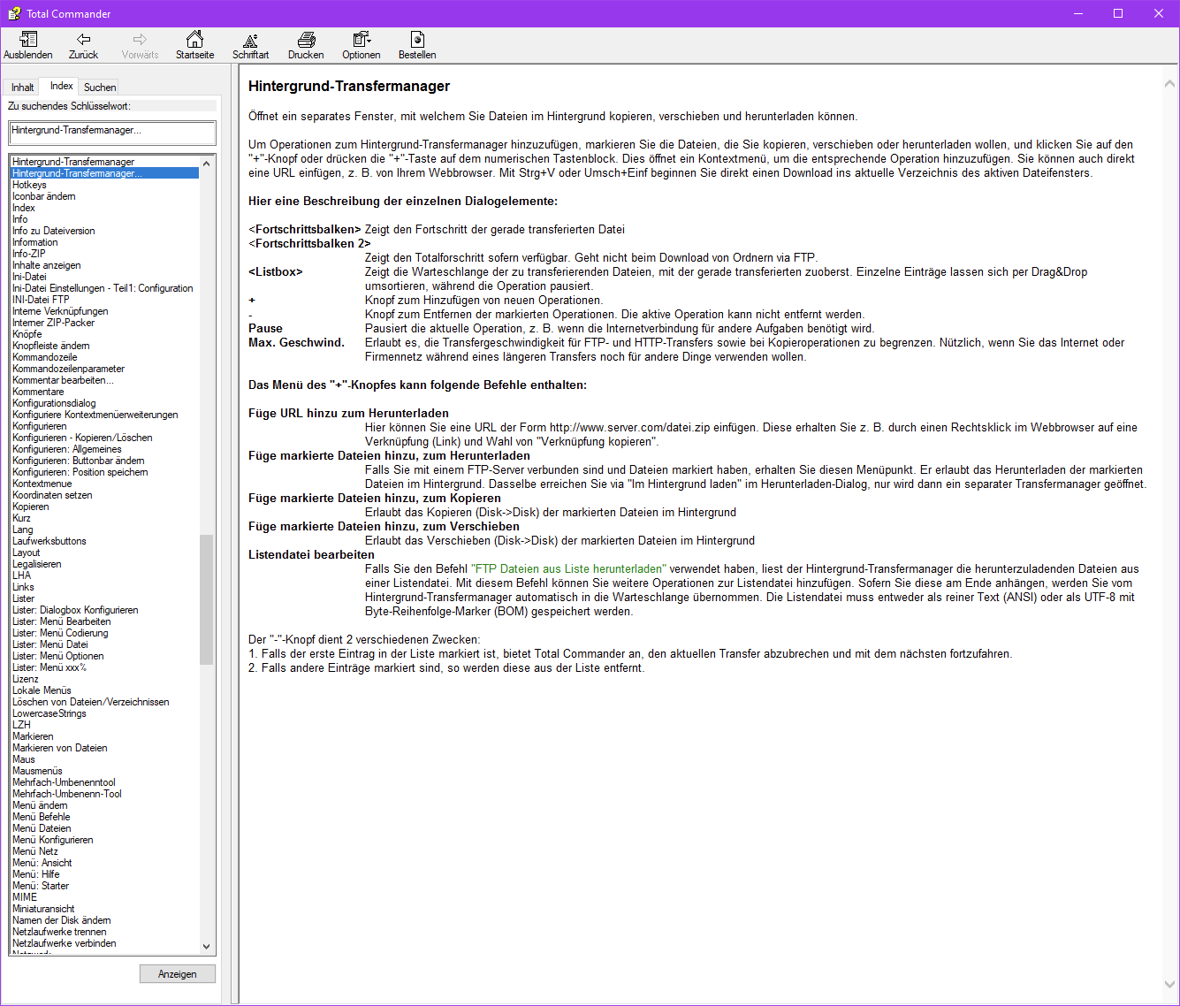The image size is (1180, 1006).
Task: Select 'Hintergrund-Transfermanager' first index entry
Action: click(x=73, y=162)
